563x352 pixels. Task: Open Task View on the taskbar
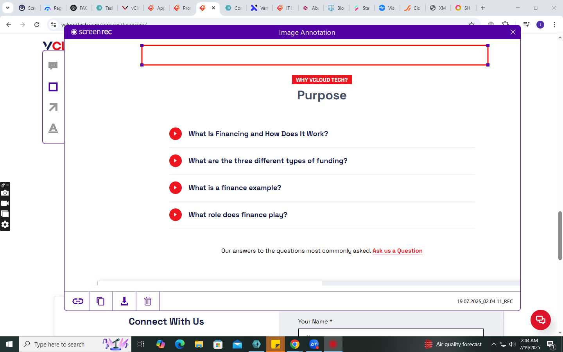[x=141, y=344]
